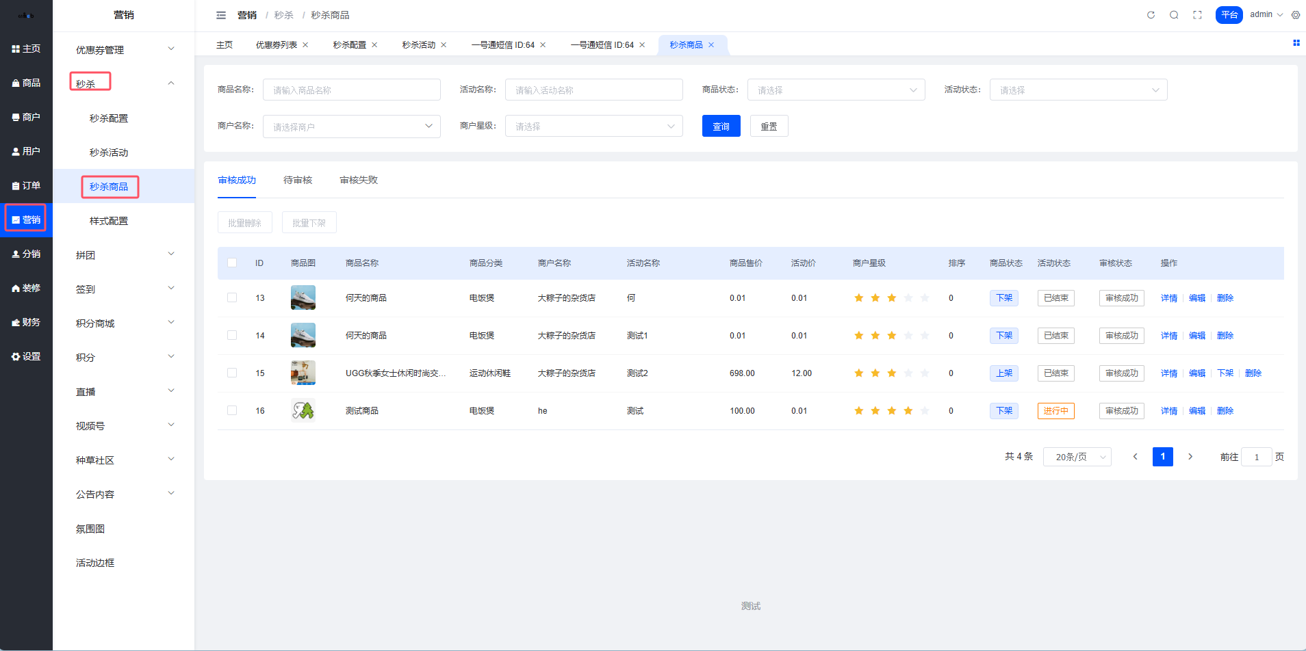Toggle fullscreen mode icon

click(1197, 15)
